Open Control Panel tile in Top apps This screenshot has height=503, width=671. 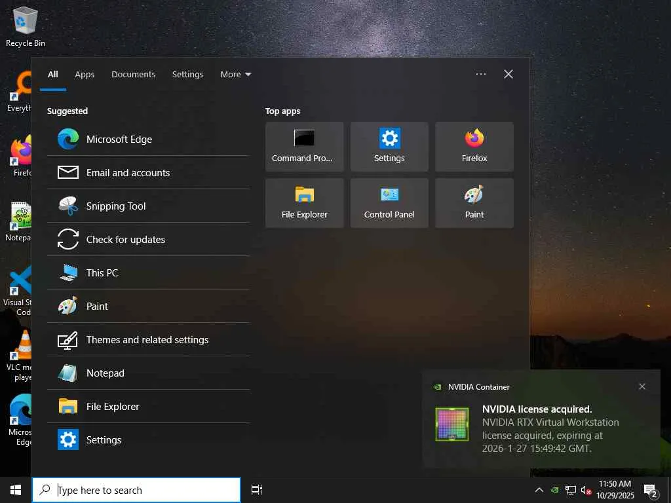click(389, 203)
